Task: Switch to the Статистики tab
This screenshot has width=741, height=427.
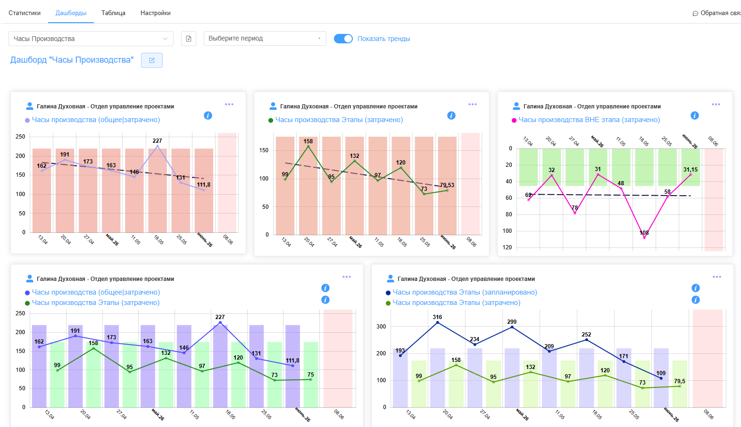Action: 25,13
